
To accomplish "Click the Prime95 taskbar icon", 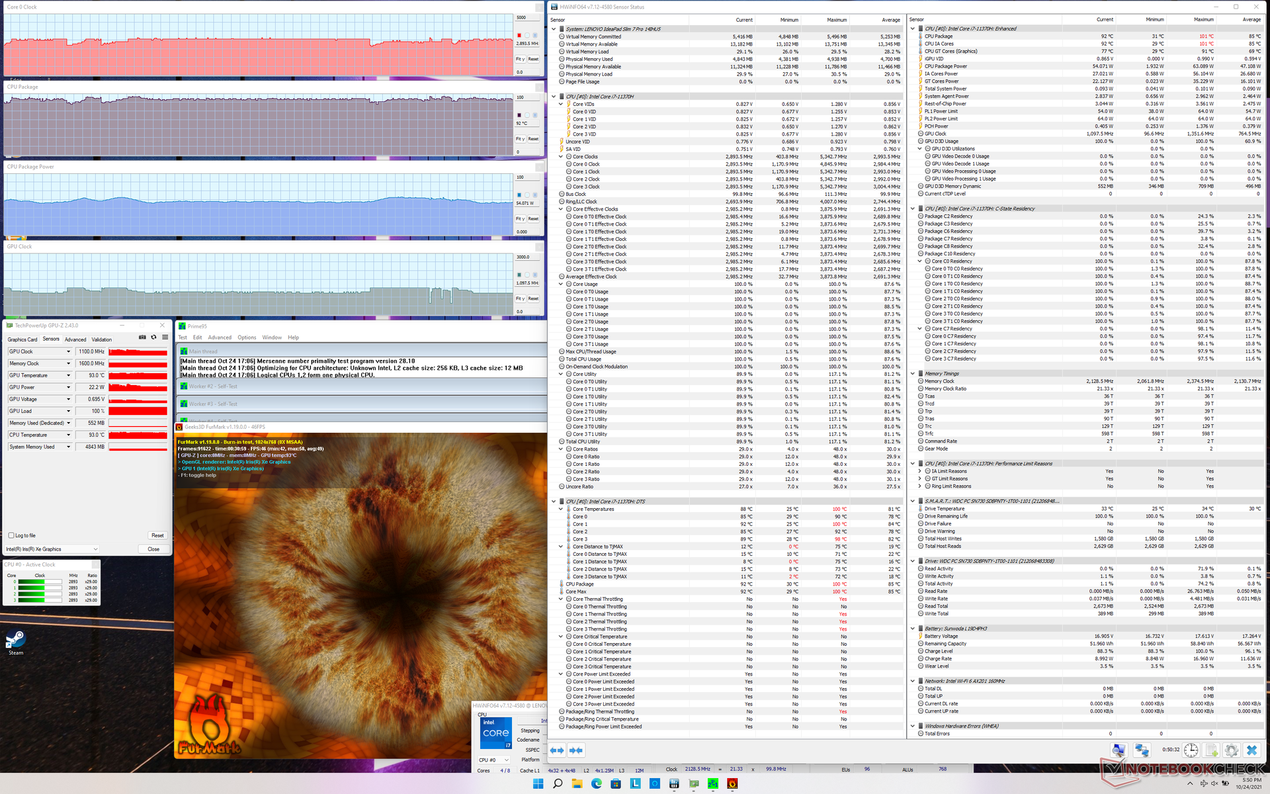I will click(713, 783).
